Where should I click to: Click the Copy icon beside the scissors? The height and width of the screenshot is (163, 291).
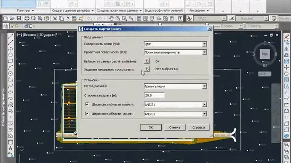[x=61, y=18]
